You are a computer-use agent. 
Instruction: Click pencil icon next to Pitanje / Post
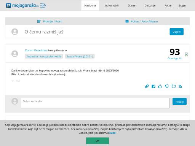point(39,21)
